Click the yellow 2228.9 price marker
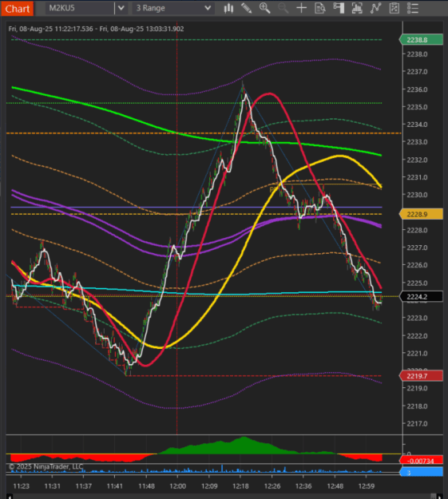The width and height of the screenshot is (448, 499). [x=421, y=214]
